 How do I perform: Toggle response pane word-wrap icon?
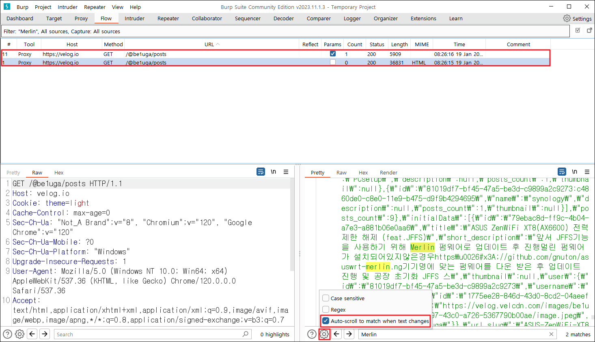pyautogui.click(x=562, y=172)
